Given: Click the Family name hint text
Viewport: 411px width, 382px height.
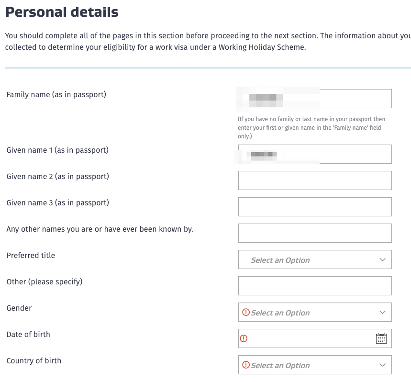Looking at the screenshot, I should [x=311, y=127].
